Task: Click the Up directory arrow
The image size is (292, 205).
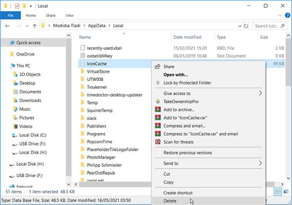Action: pos(35,26)
